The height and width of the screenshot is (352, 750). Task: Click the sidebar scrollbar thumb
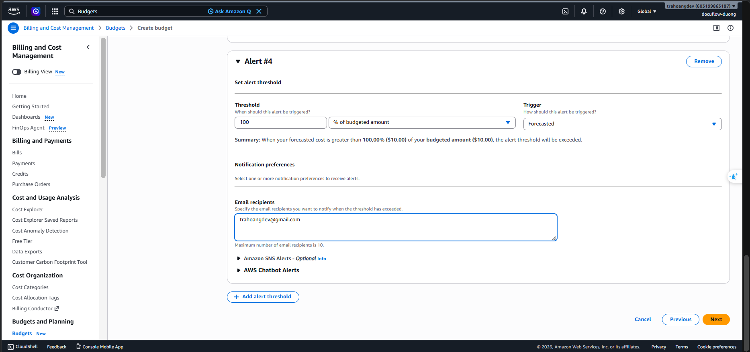click(x=103, y=107)
